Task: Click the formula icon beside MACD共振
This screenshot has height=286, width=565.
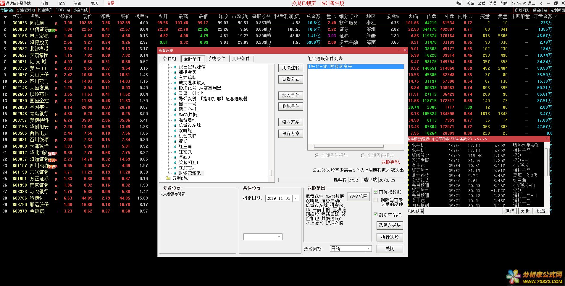Action: tap(175, 115)
